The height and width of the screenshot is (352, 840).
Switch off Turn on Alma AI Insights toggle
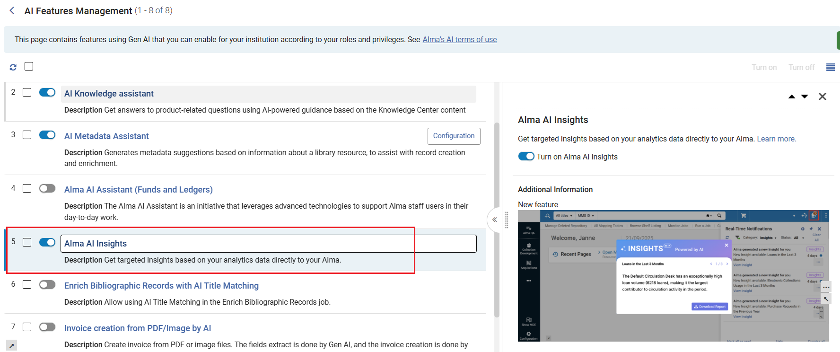click(x=526, y=157)
